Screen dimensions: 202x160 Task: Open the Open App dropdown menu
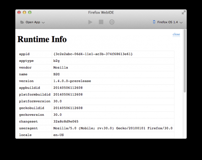click(x=33, y=22)
